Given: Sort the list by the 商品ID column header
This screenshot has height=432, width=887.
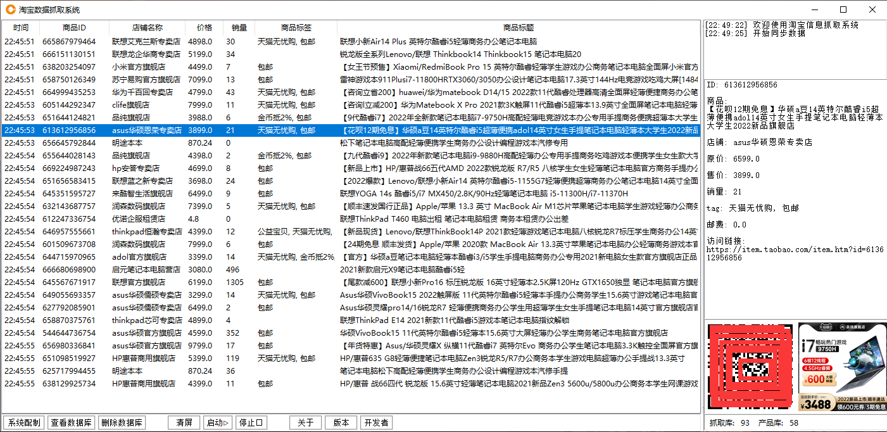Looking at the screenshot, I should point(75,28).
